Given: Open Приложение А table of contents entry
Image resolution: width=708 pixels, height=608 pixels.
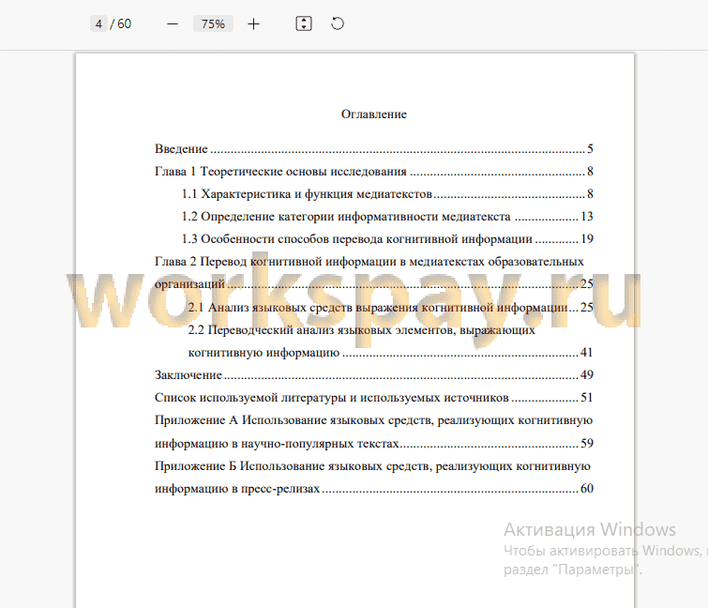Looking at the screenshot, I should [374, 432].
